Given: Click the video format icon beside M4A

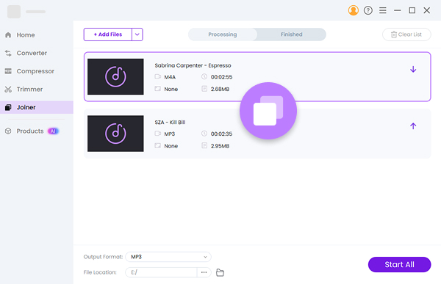Looking at the screenshot, I should [x=158, y=77].
